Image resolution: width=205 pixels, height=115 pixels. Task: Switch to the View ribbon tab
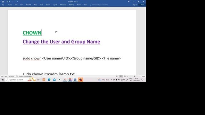tap(86, 5)
